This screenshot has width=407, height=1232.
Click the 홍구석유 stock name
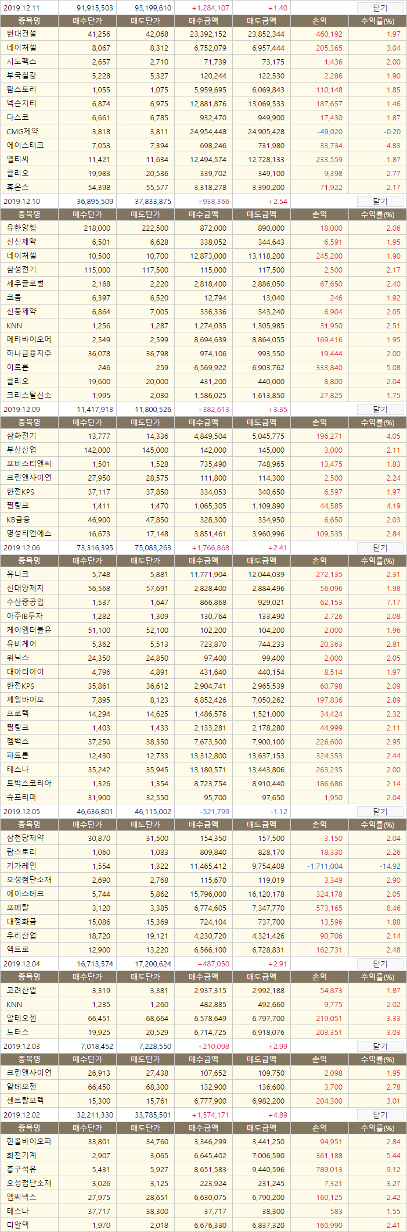coord(21,1169)
